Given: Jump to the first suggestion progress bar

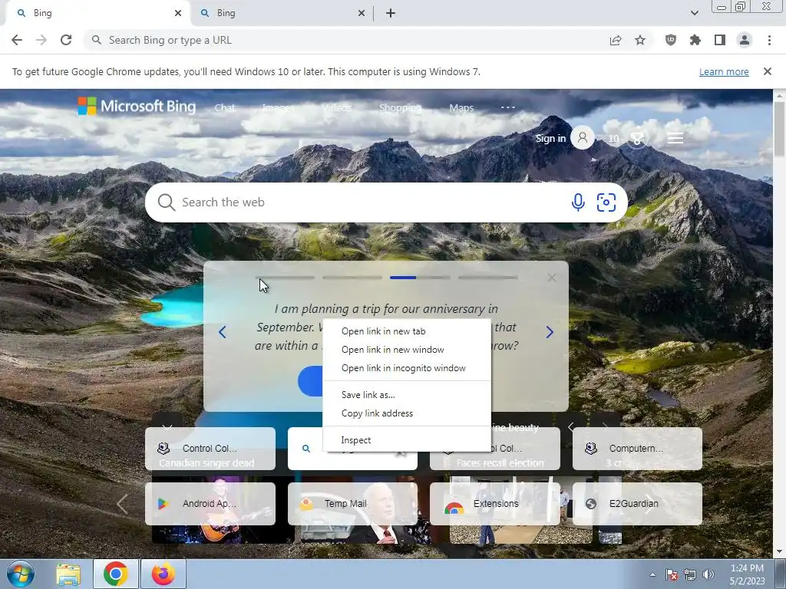Looking at the screenshot, I should pos(285,278).
